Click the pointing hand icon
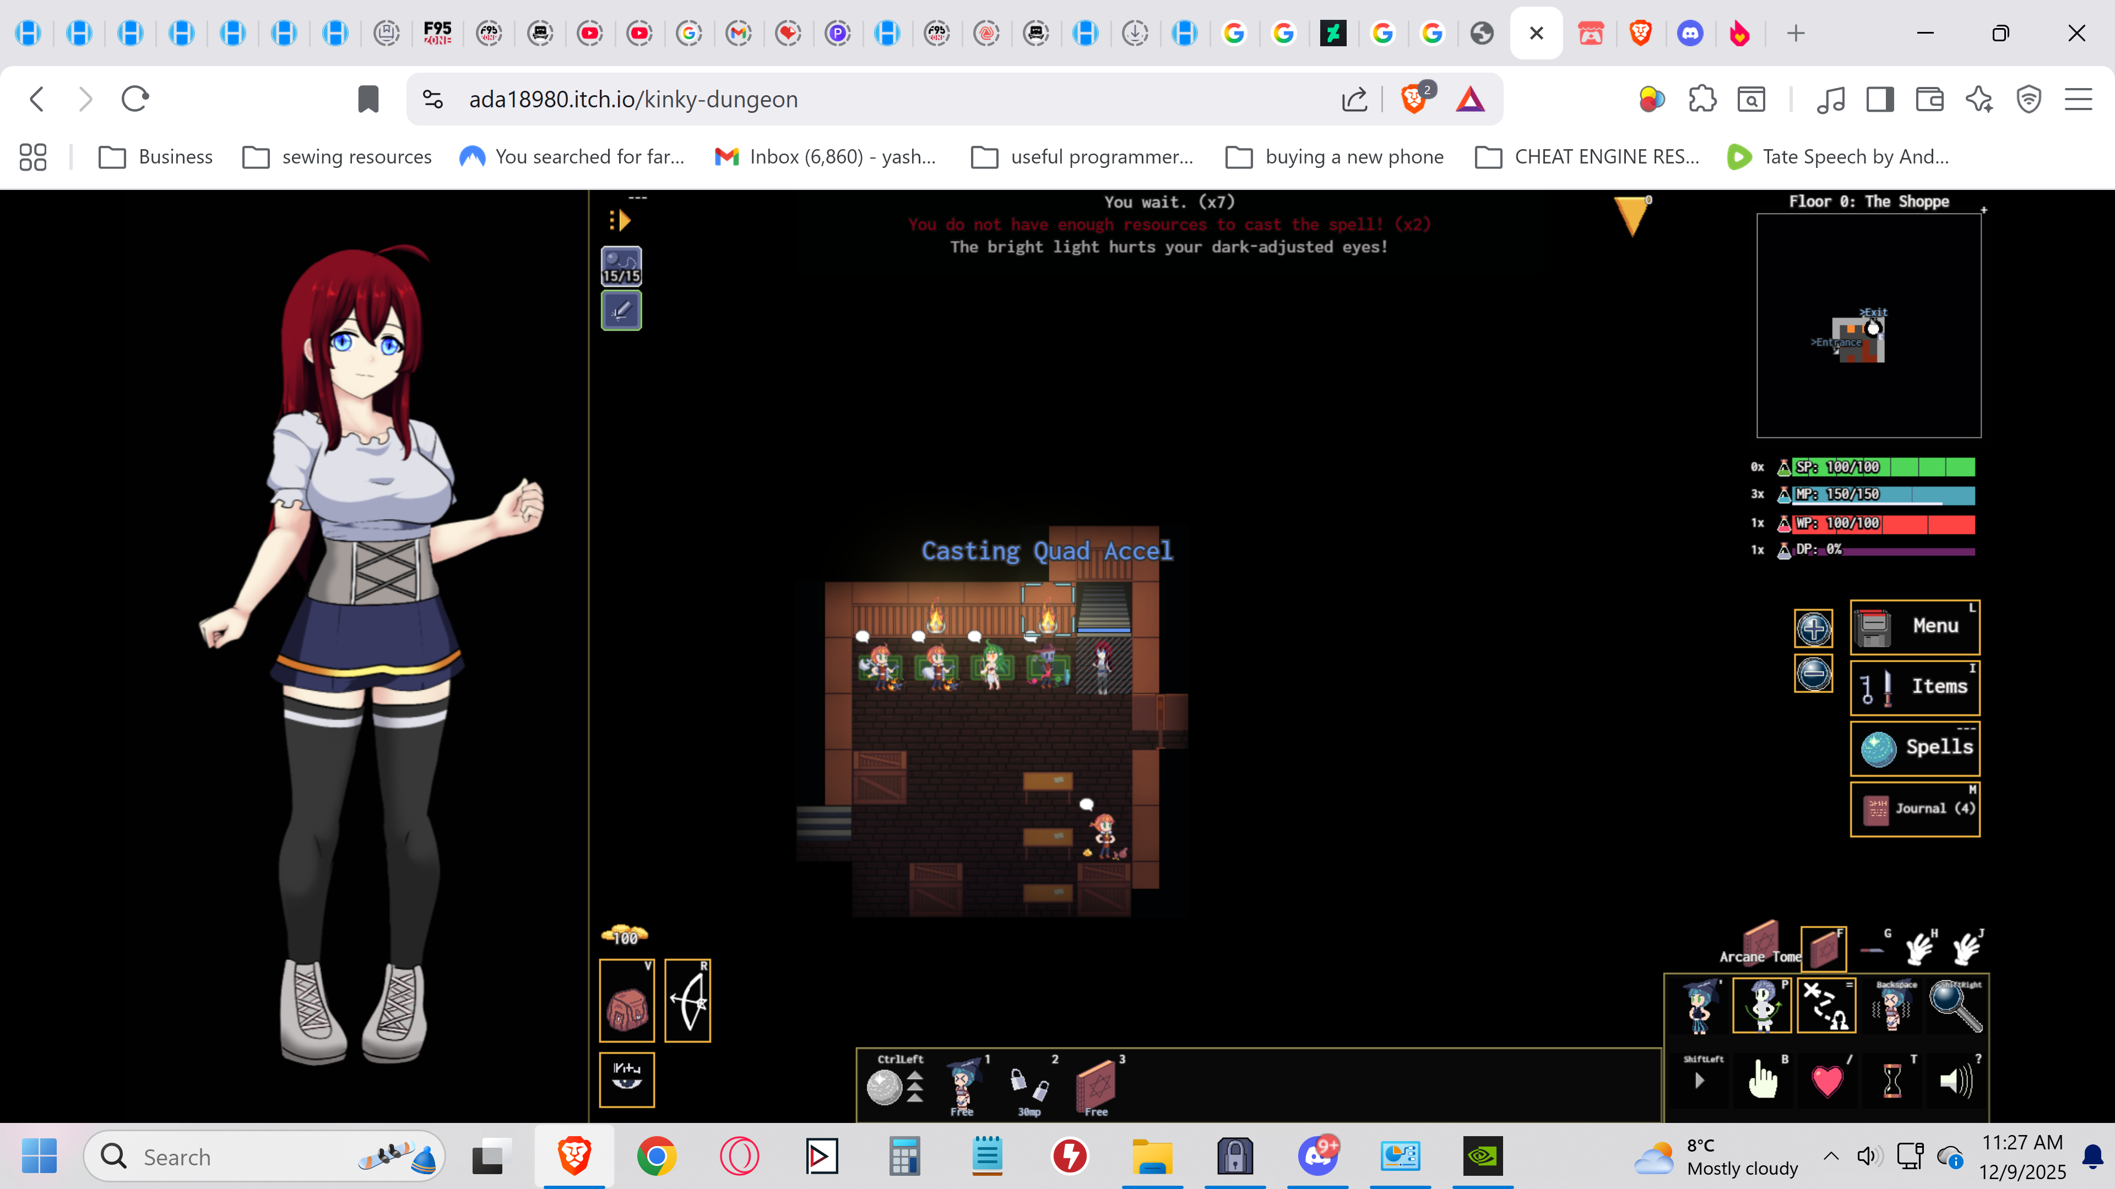 [x=1762, y=1081]
